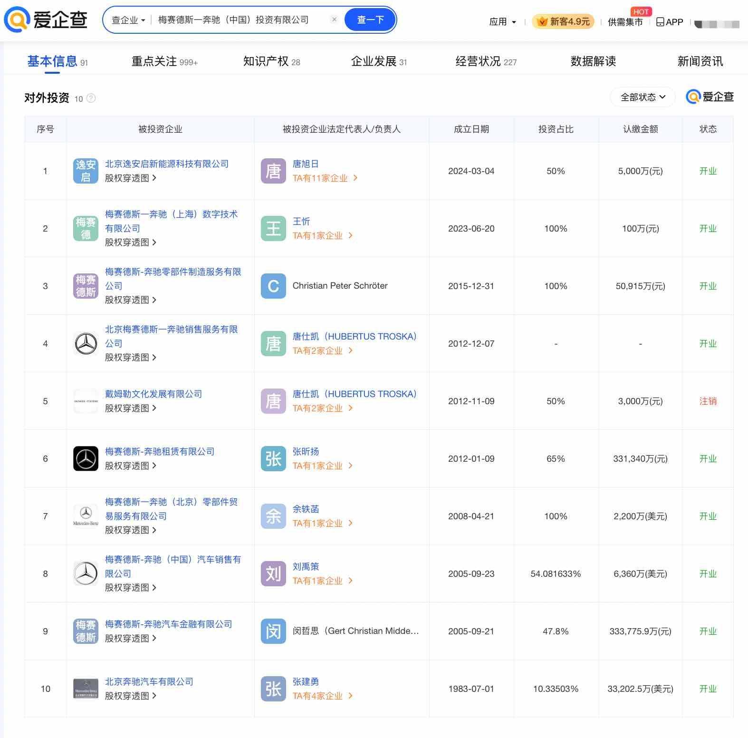Click the help question mark beside 对外投资
This screenshot has height=738, width=748.
tap(91, 98)
